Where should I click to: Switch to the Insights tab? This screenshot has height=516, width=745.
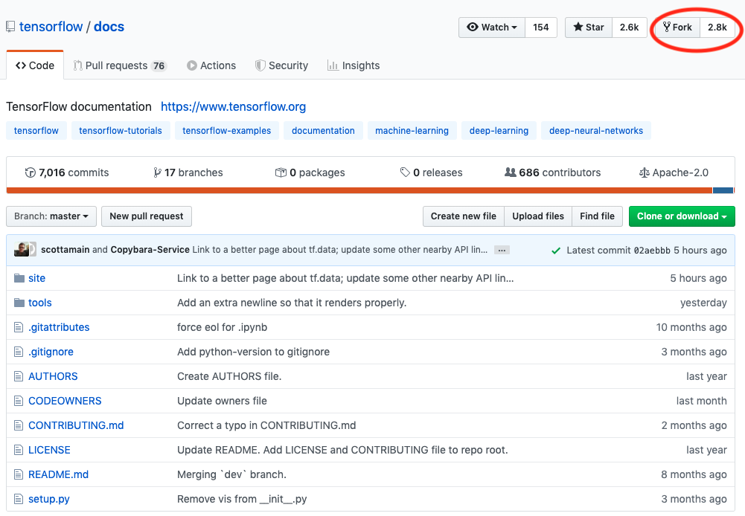[354, 65]
